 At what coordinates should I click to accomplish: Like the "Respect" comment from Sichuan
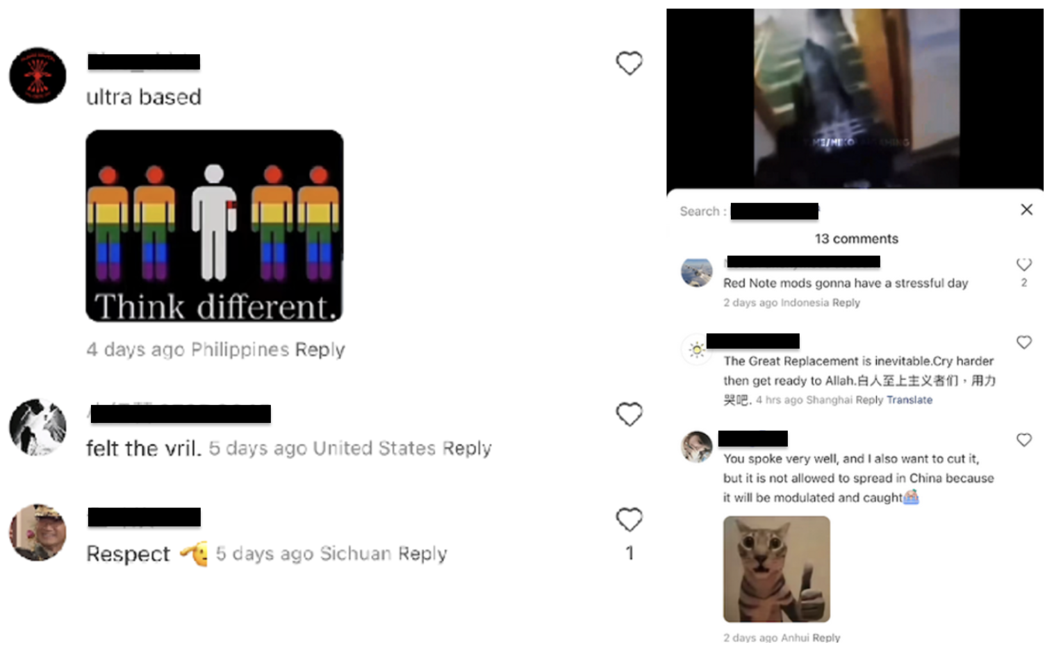(x=629, y=519)
